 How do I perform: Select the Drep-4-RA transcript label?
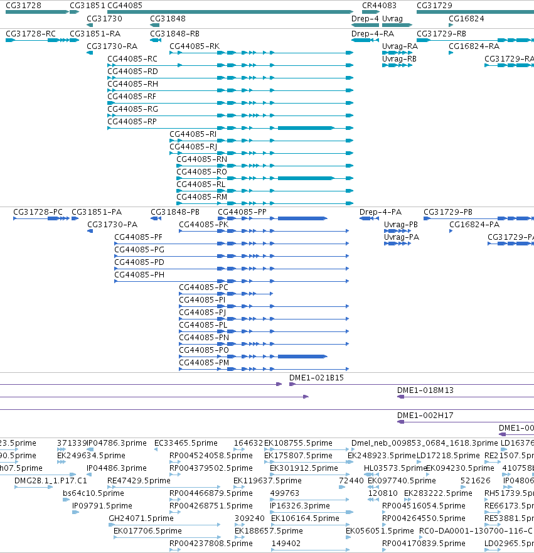(x=373, y=33)
